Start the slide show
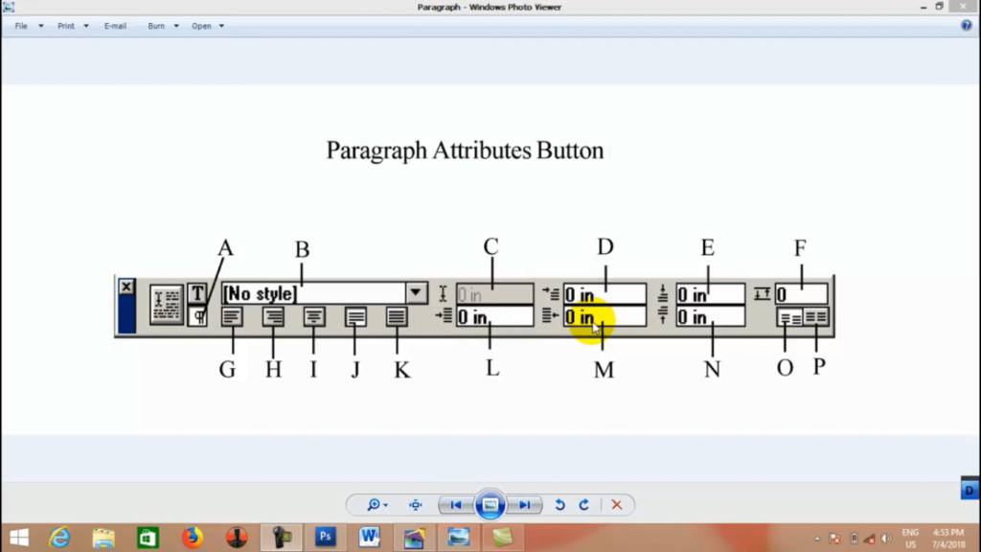The width and height of the screenshot is (981, 552). coord(490,504)
